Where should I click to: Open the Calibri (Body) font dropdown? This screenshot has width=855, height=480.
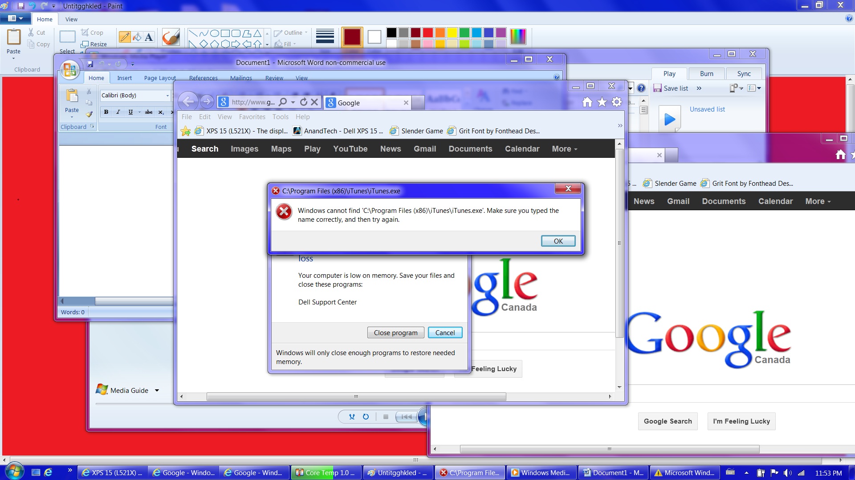click(167, 96)
